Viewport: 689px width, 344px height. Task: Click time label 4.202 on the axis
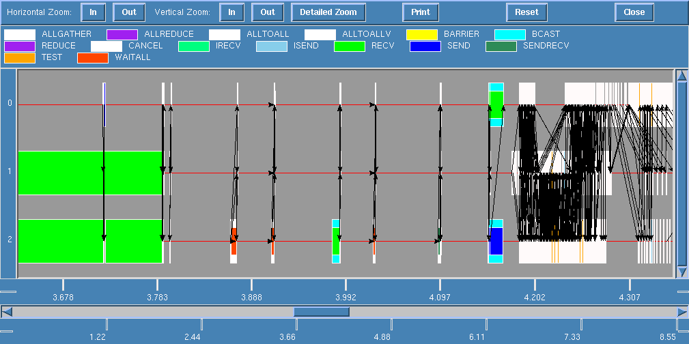[535, 298]
